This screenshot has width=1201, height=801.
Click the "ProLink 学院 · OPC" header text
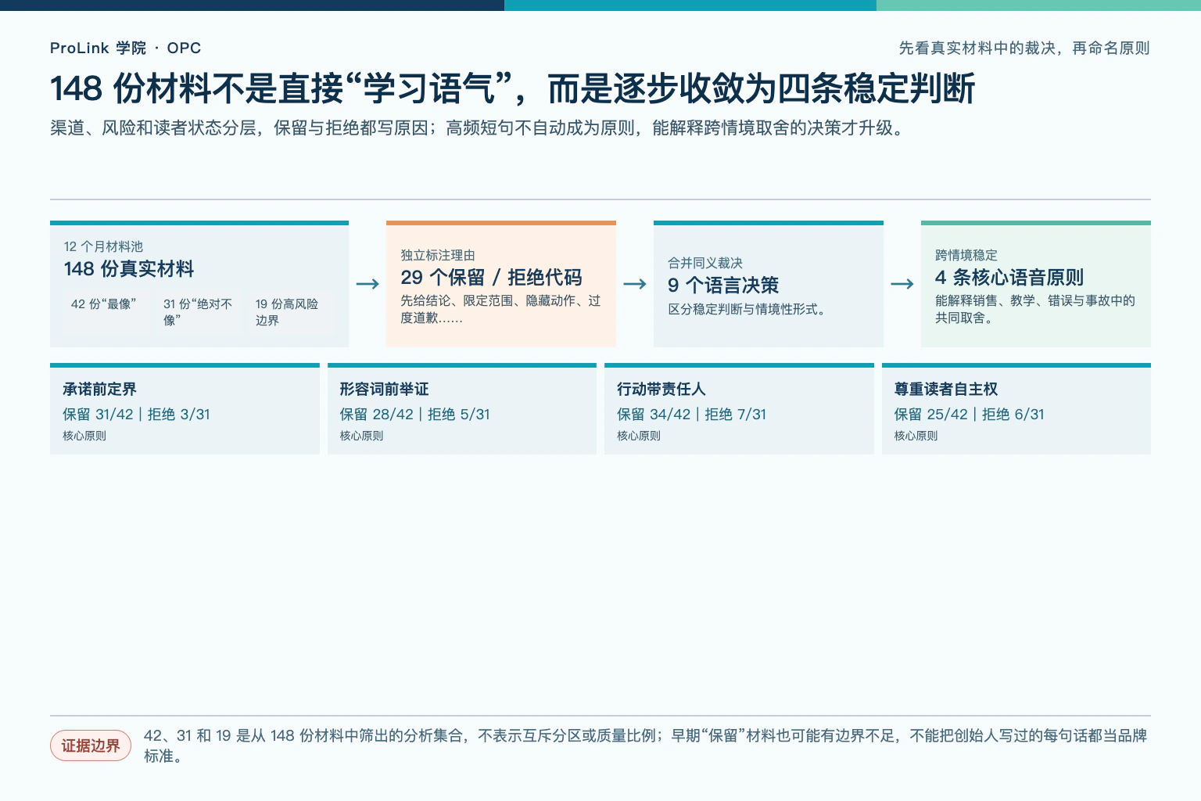click(x=125, y=48)
